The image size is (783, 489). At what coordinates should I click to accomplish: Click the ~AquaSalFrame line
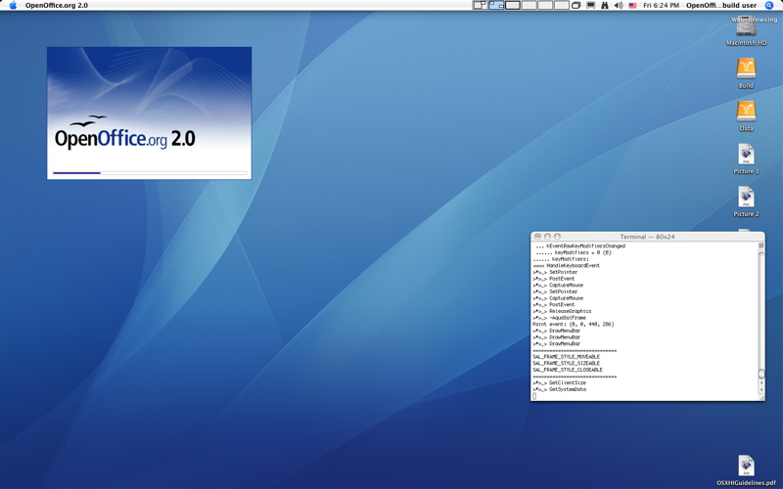click(559, 317)
